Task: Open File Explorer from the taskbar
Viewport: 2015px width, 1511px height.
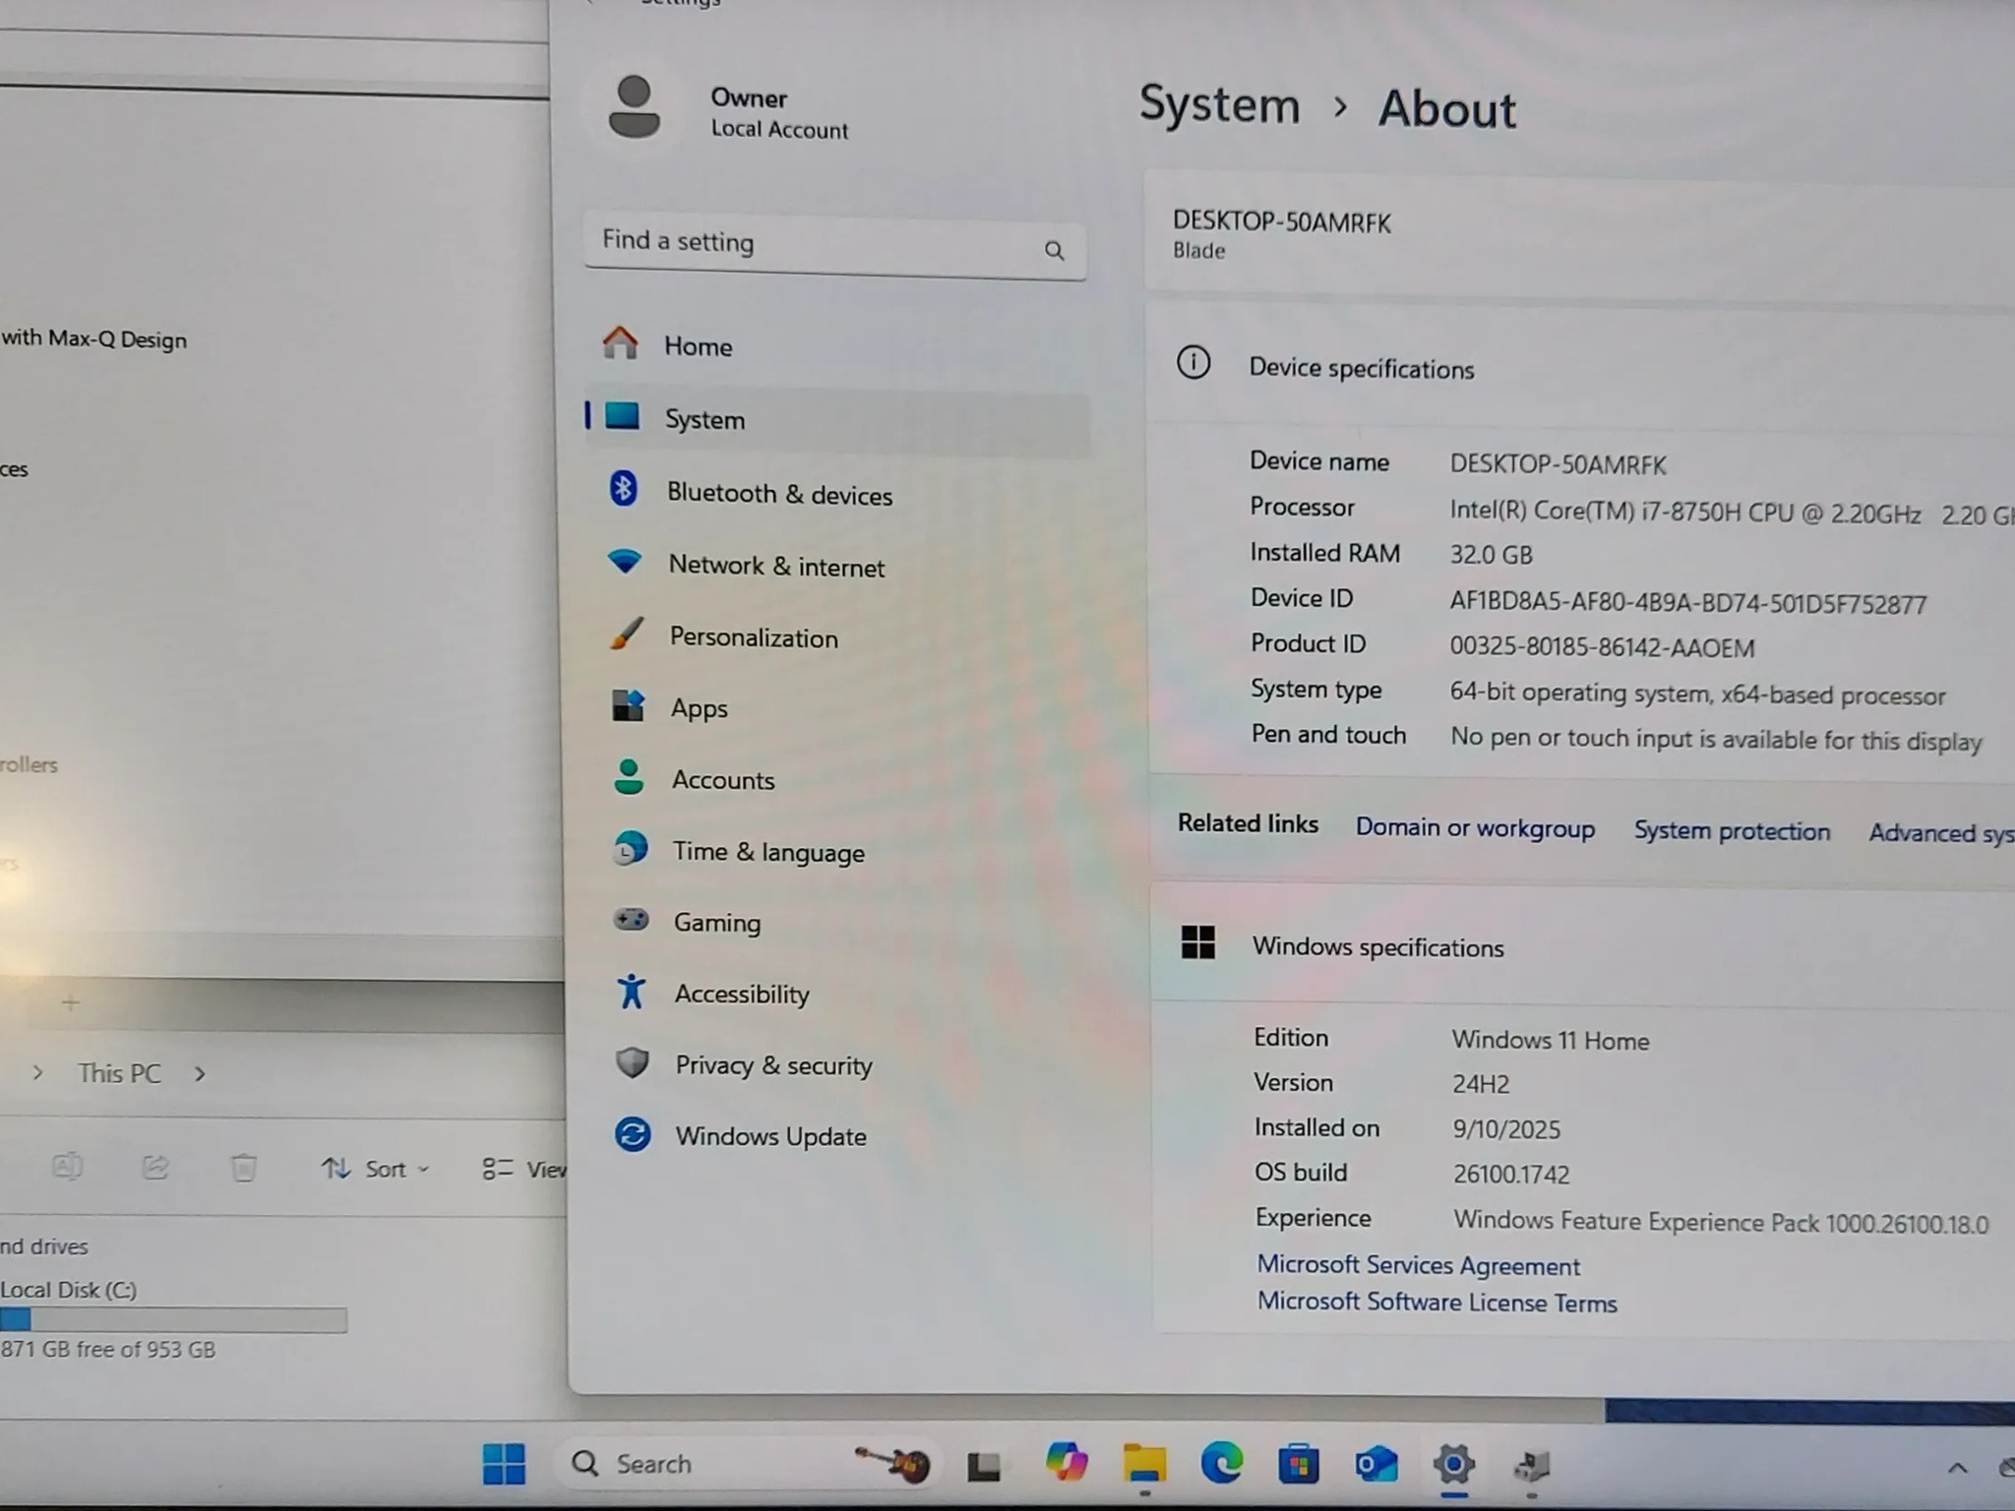Action: (x=1144, y=1465)
